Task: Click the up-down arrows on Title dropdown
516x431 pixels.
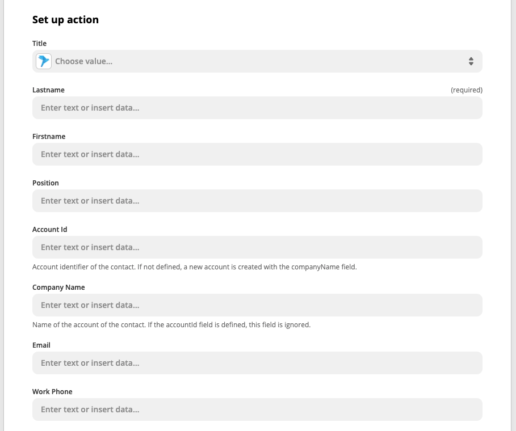Action: coord(471,61)
